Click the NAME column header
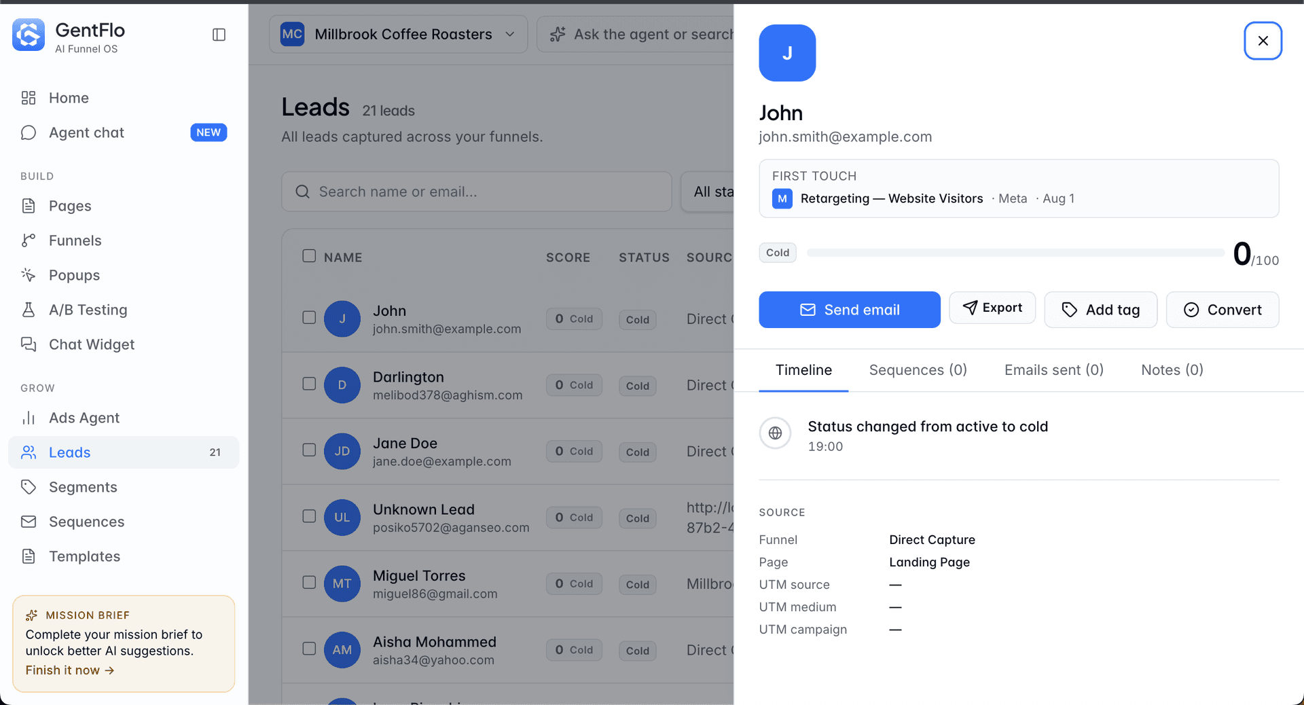Image resolution: width=1304 pixels, height=705 pixels. 343,257
